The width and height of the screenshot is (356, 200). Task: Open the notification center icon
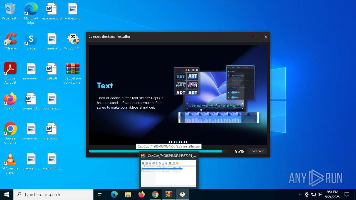click(347, 194)
